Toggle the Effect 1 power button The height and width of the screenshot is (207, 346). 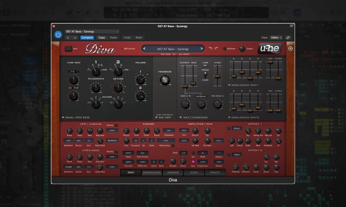(x=228, y=128)
